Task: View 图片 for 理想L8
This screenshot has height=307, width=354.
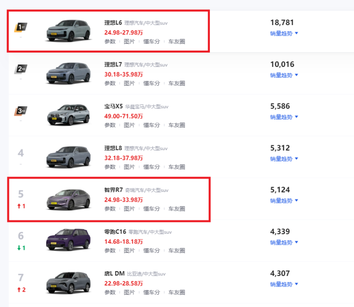Action: pyautogui.click(x=129, y=167)
